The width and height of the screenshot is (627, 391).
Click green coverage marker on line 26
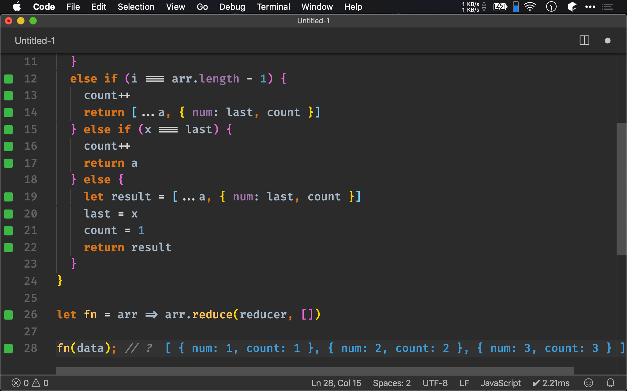tap(8, 315)
